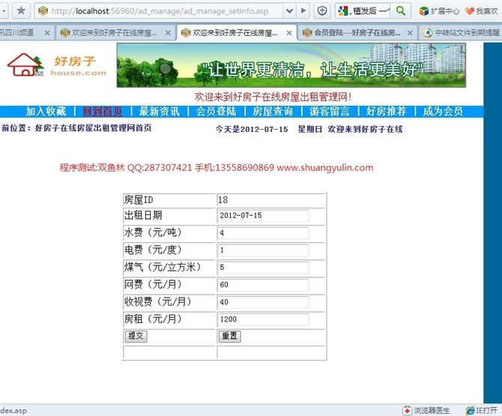
Task: Click the 今天是2012-07-15 date text
Action: (252, 129)
